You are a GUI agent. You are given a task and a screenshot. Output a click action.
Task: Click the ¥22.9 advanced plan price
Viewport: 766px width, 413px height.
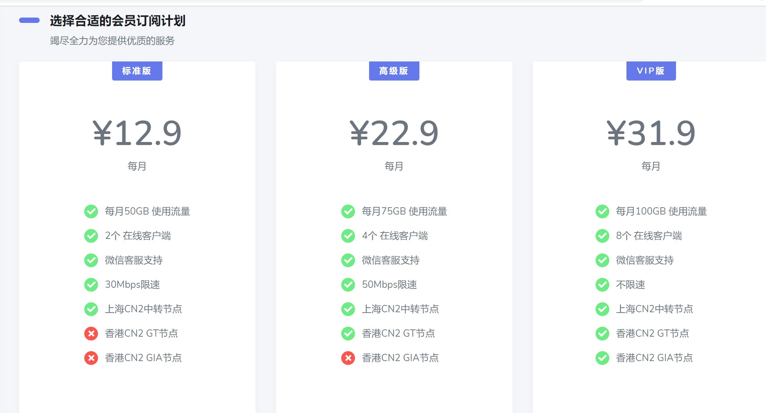tap(394, 133)
